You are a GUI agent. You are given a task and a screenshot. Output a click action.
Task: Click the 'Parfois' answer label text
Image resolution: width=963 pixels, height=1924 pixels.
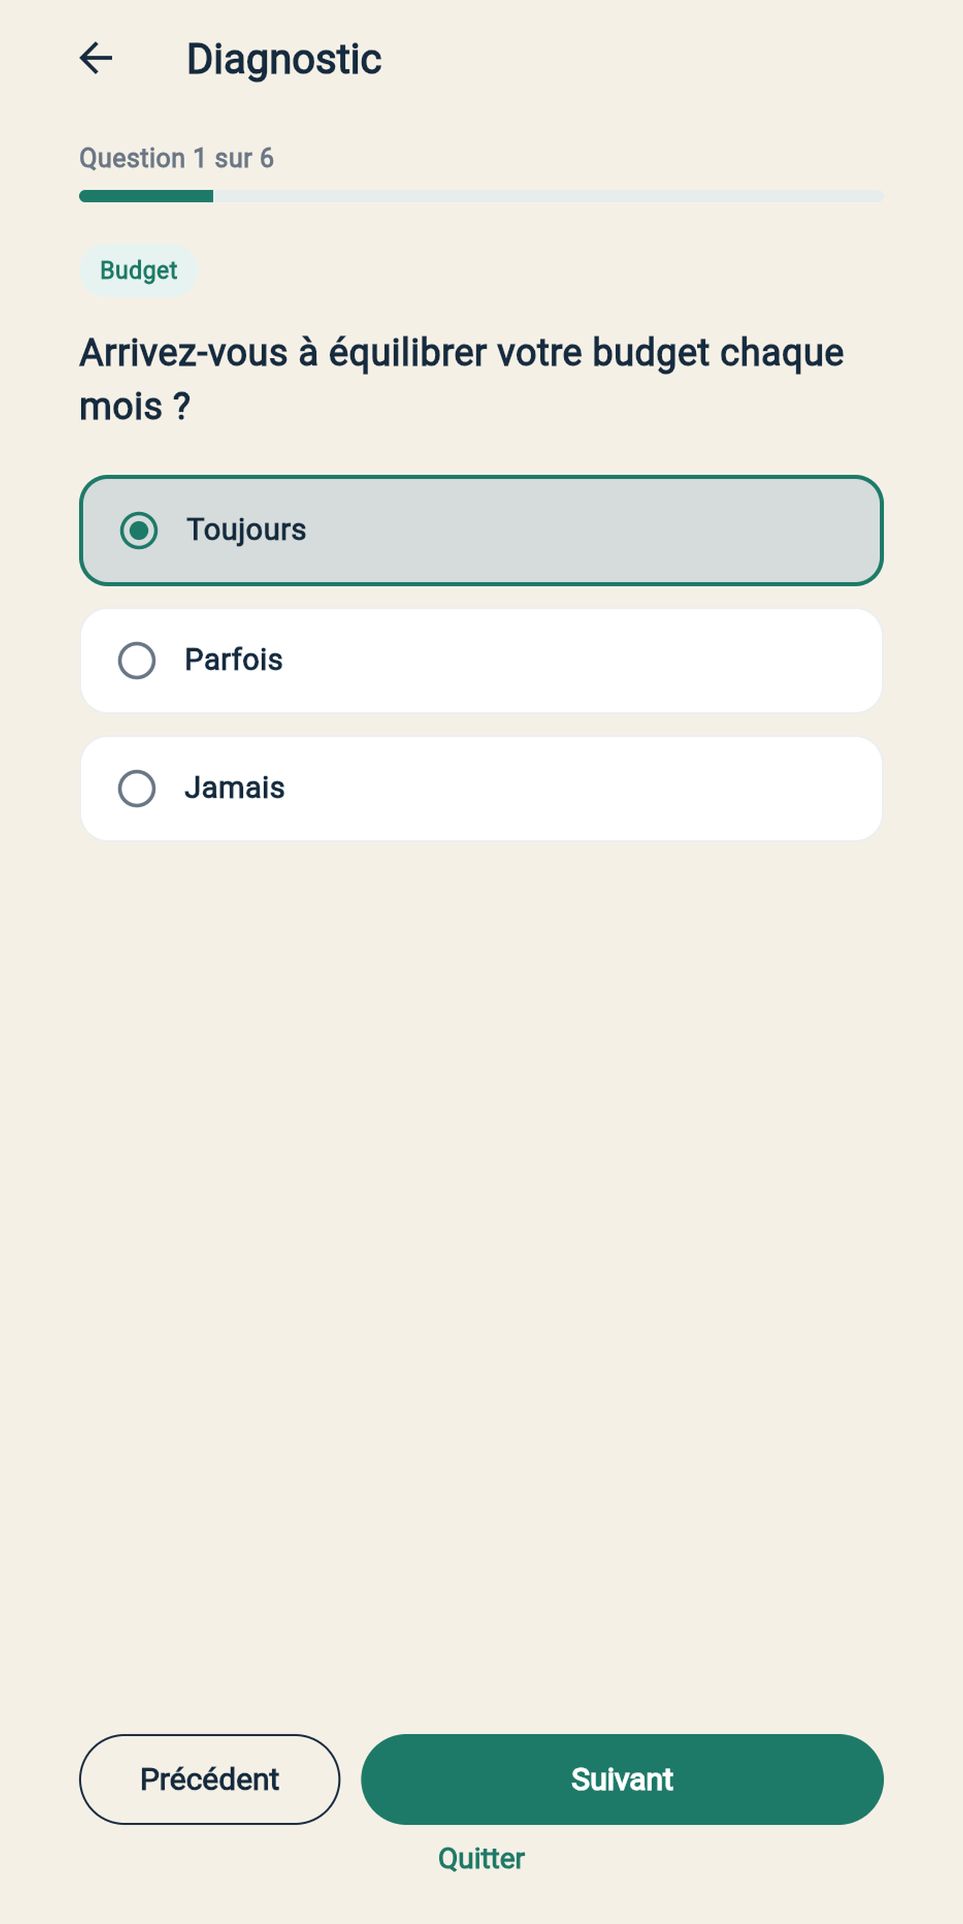(234, 659)
